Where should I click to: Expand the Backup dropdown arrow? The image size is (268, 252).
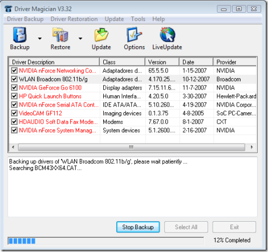(40, 38)
